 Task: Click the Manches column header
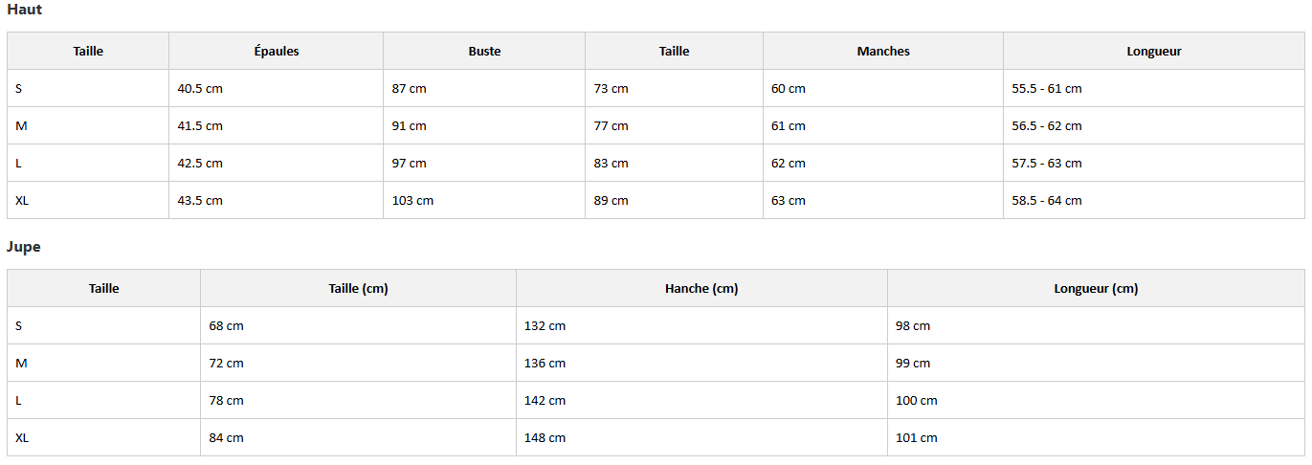pyautogui.click(x=882, y=52)
